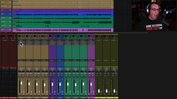Click the Ele GTR channel volume fader

(76, 84)
